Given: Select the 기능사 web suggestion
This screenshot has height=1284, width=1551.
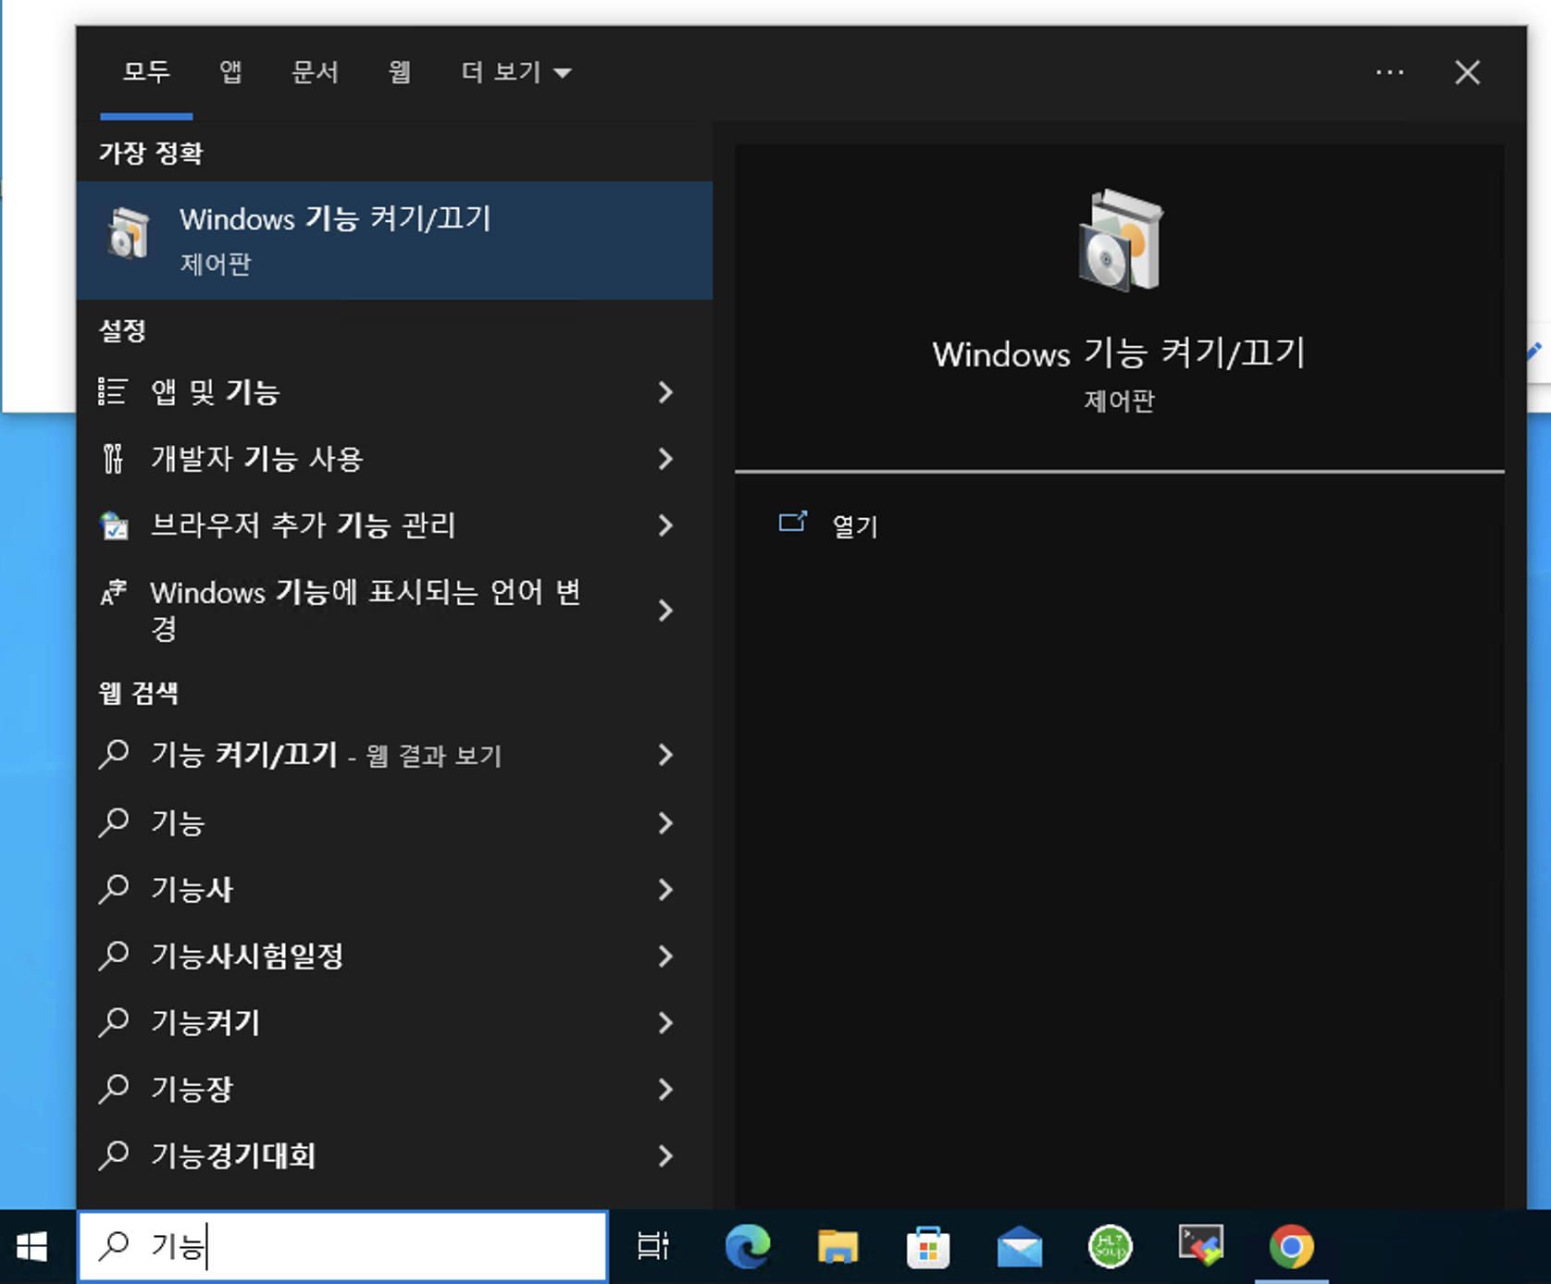Looking at the screenshot, I should tap(395, 889).
